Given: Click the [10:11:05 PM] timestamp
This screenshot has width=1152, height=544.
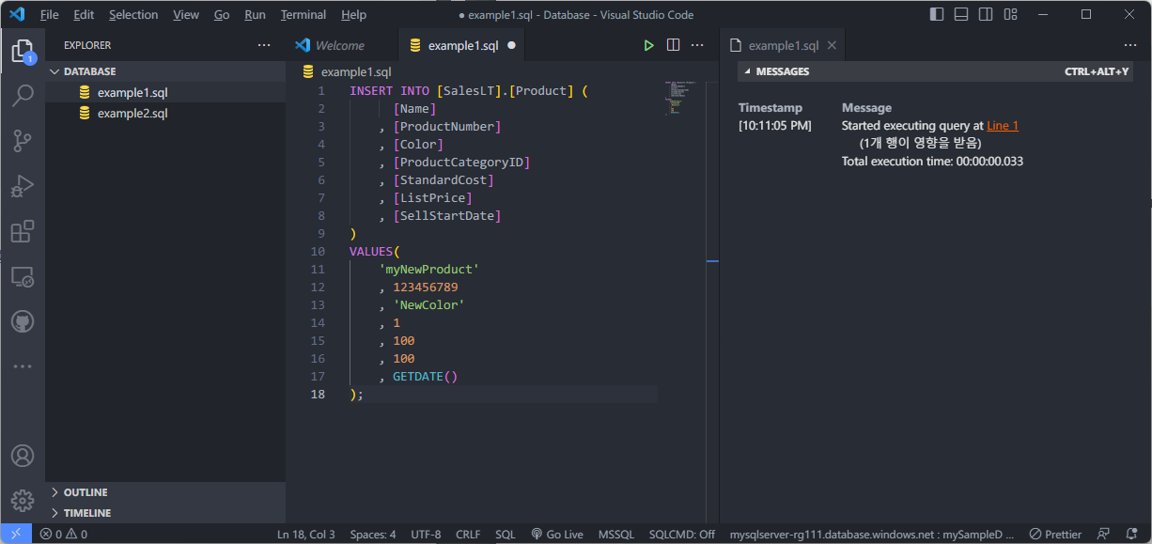Looking at the screenshot, I should [775, 125].
